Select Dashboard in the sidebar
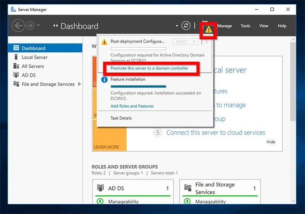 45,48
